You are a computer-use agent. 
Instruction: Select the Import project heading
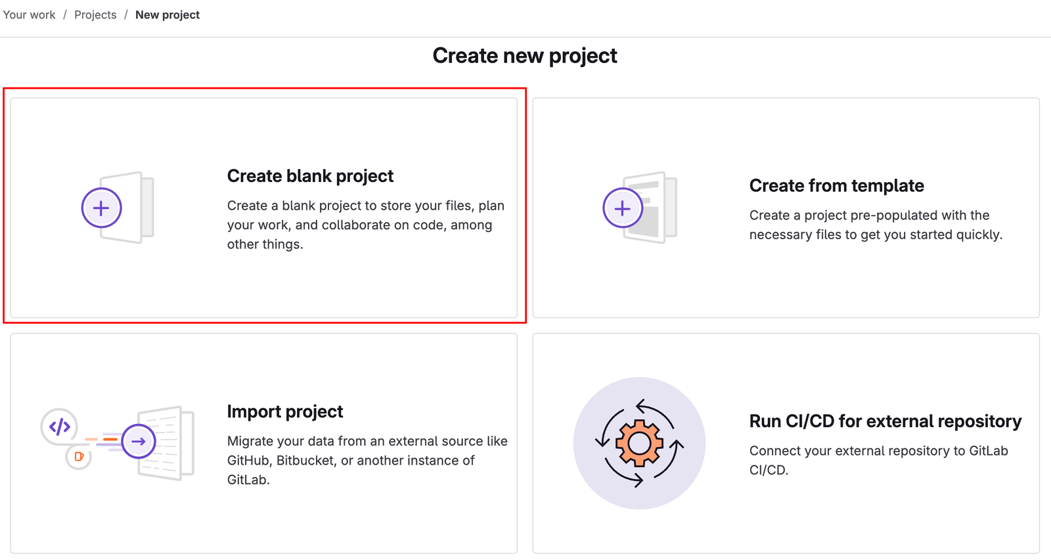[285, 411]
